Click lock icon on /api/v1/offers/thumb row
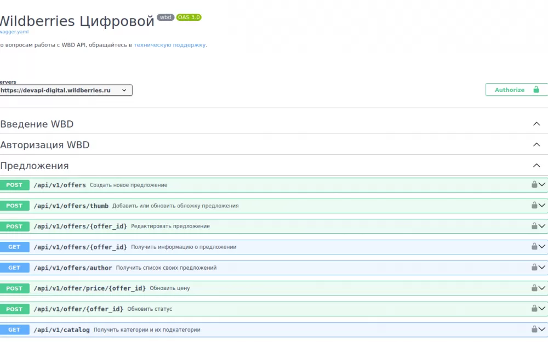The width and height of the screenshot is (548, 342). pos(534,205)
